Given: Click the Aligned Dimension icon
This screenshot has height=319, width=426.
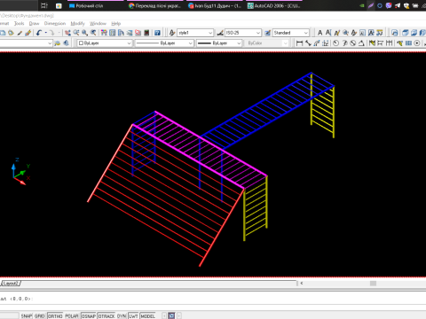Looking at the screenshot, I should tap(308, 43).
